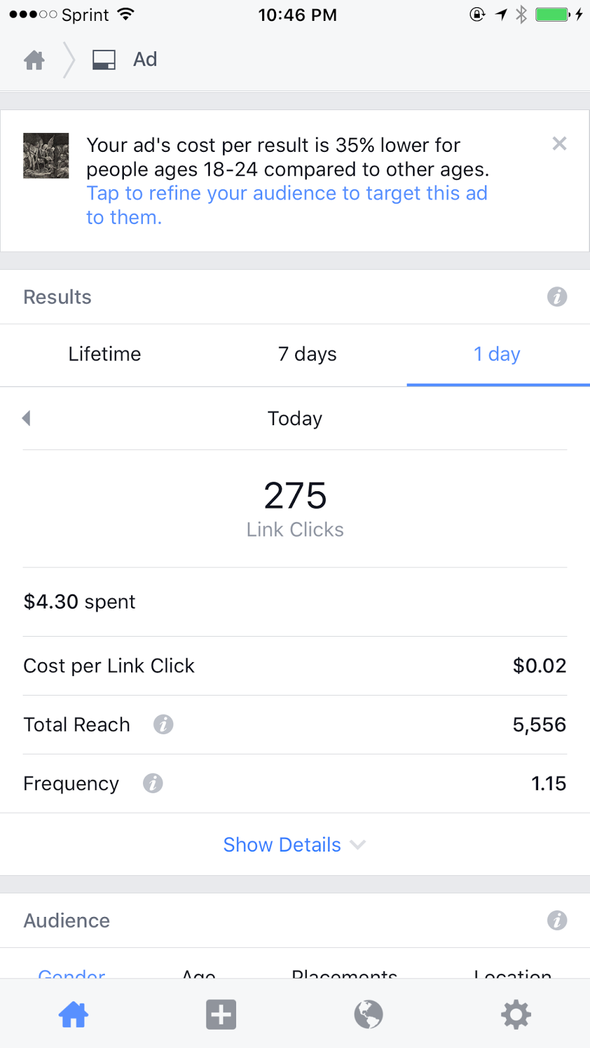Go to home tab in bottom bar

tap(73, 1015)
